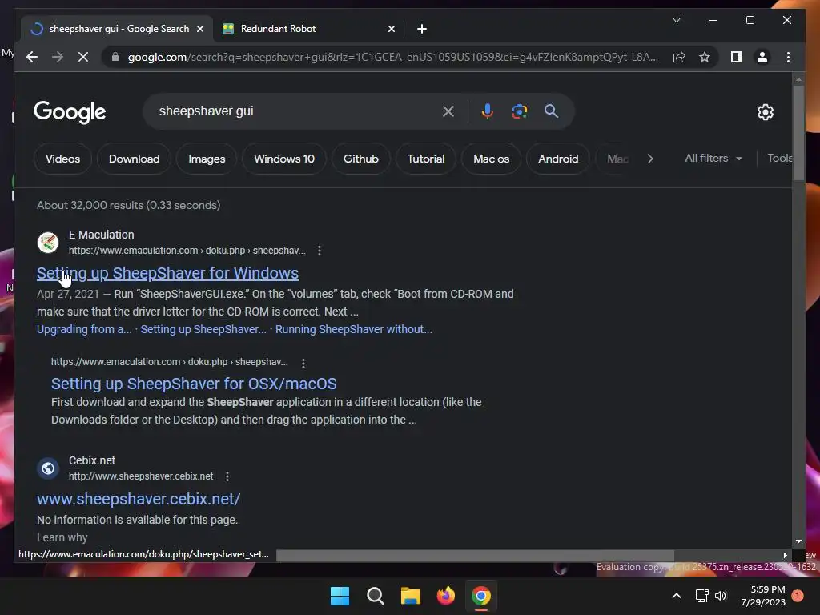Viewport: 820px width, 615px height.
Task: View site information via the lock icon
Action: click(115, 57)
